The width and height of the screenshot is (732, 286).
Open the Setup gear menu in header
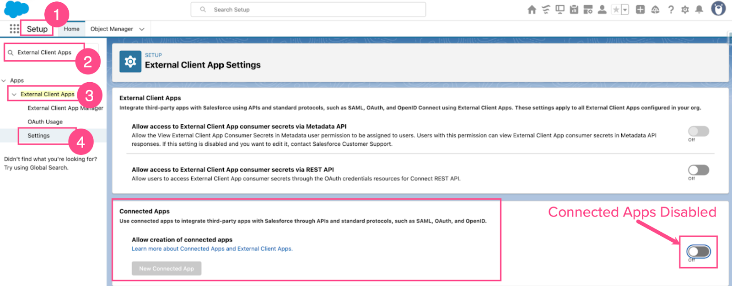pos(685,10)
